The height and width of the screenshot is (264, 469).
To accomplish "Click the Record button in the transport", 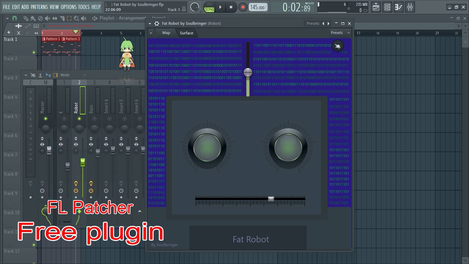I will (x=243, y=7).
